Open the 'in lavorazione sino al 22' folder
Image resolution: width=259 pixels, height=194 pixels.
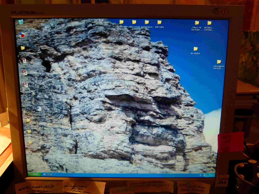tap(219, 62)
